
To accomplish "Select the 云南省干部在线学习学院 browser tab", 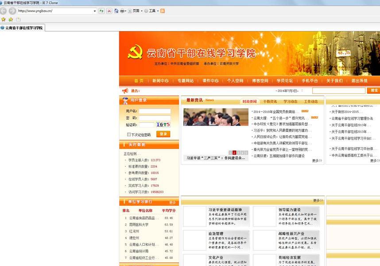I will 23,28.
